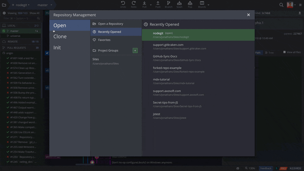Open Secret-tips-from-JS repository
This screenshot has width=304, height=171.
[198, 104]
